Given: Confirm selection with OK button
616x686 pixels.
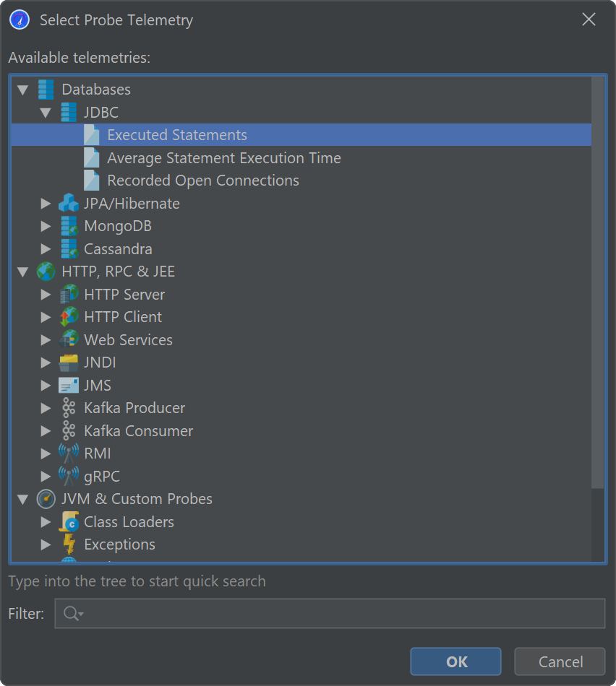Looking at the screenshot, I should [x=455, y=661].
